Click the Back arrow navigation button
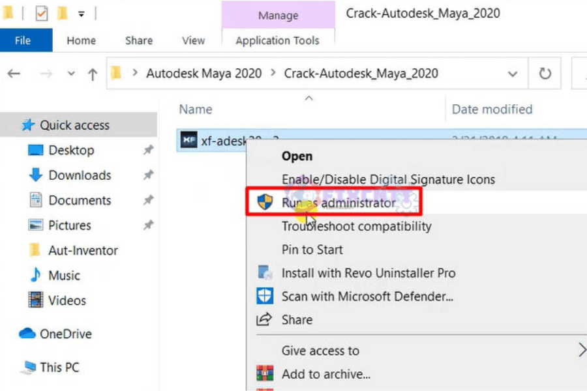This screenshot has height=391, width=587. (x=14, y=74)
